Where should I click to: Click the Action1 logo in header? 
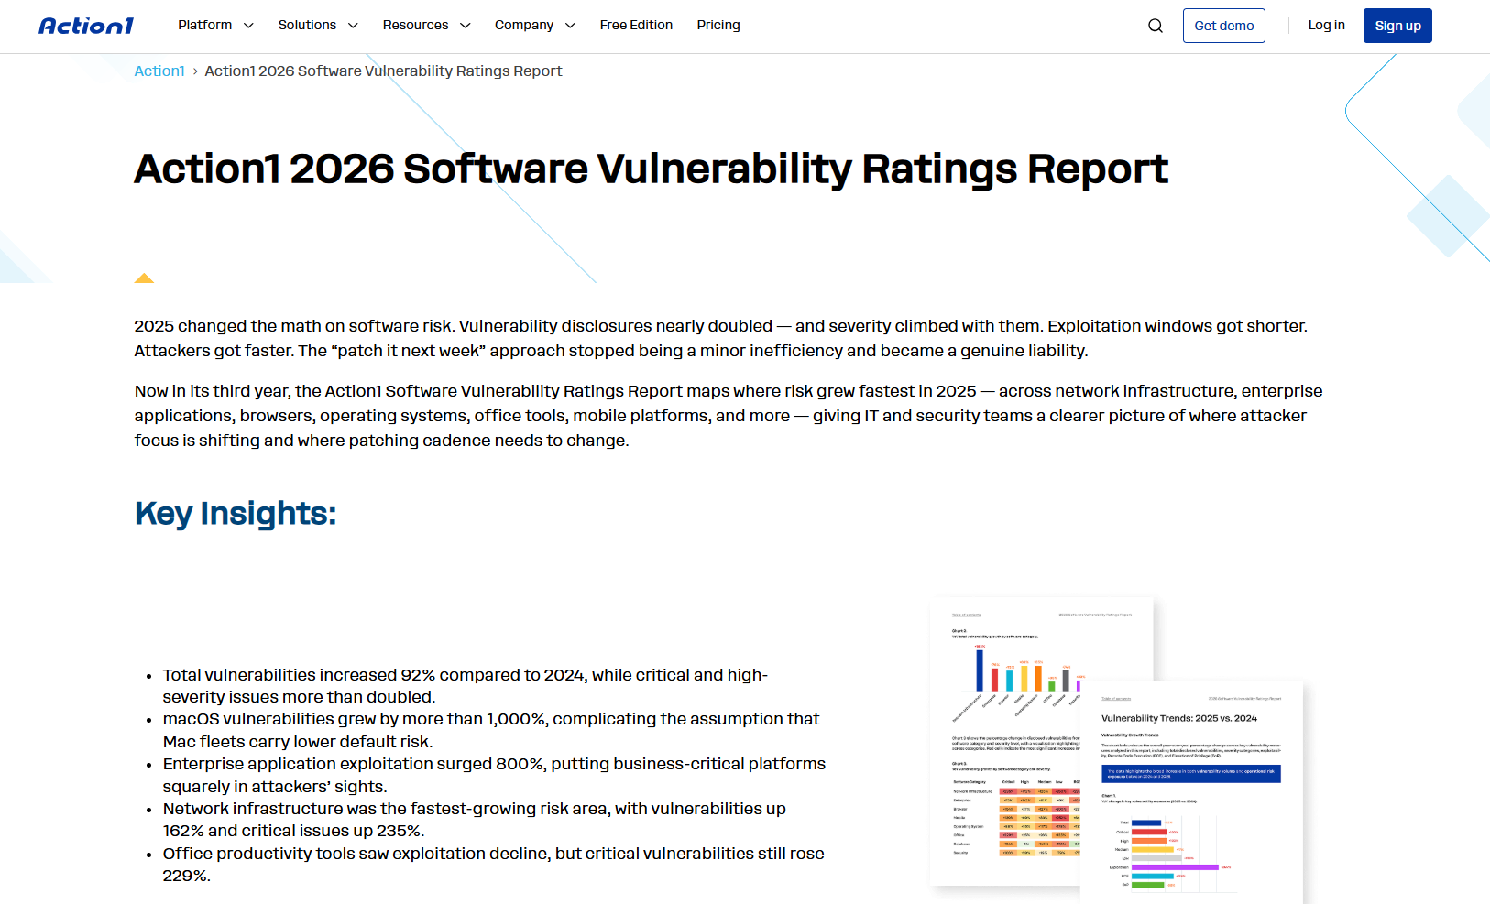(x=86, y=26)
